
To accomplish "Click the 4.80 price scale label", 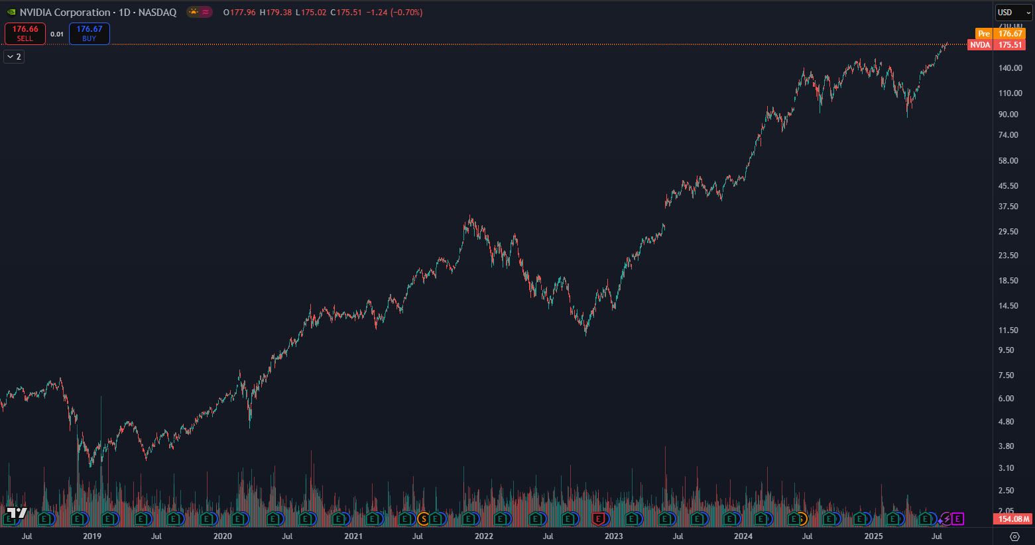I will coord(1006,422).
